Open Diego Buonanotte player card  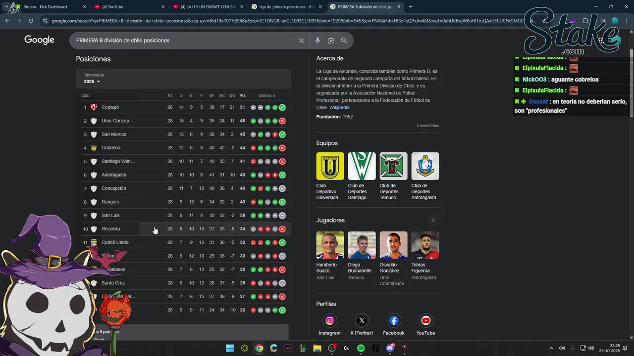(362, 256)
